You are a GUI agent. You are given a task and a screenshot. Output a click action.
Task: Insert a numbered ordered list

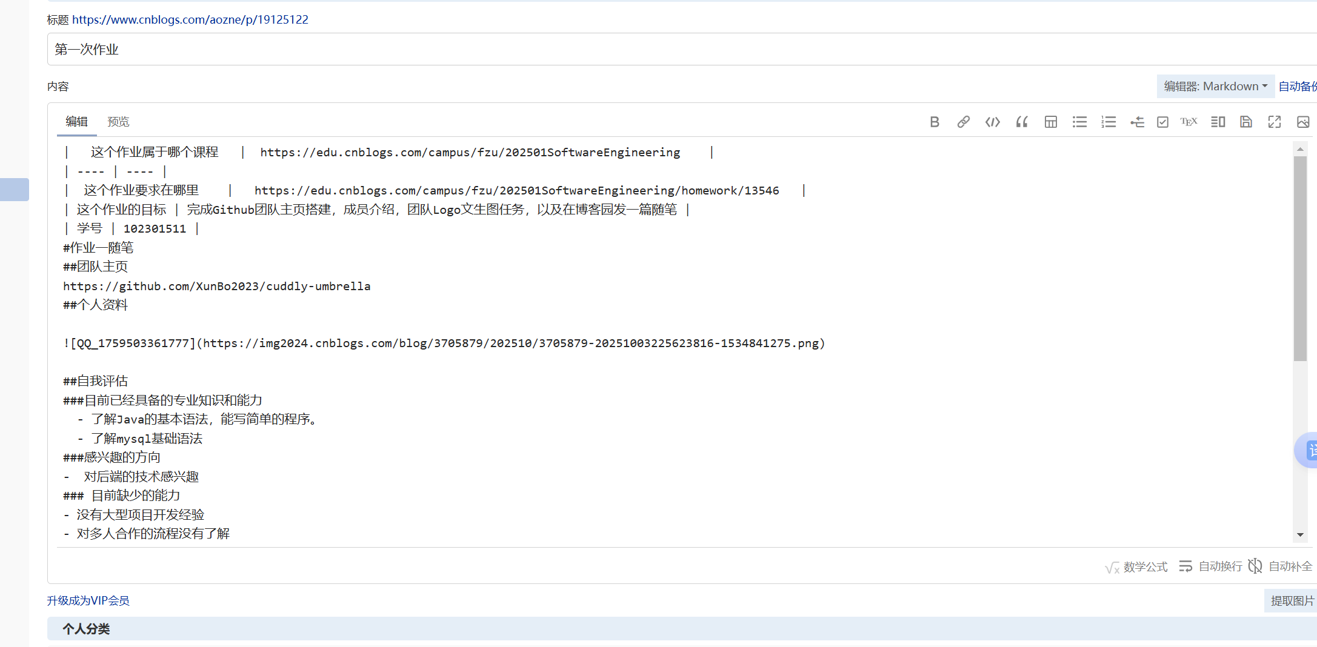(x=1109, y=122)
